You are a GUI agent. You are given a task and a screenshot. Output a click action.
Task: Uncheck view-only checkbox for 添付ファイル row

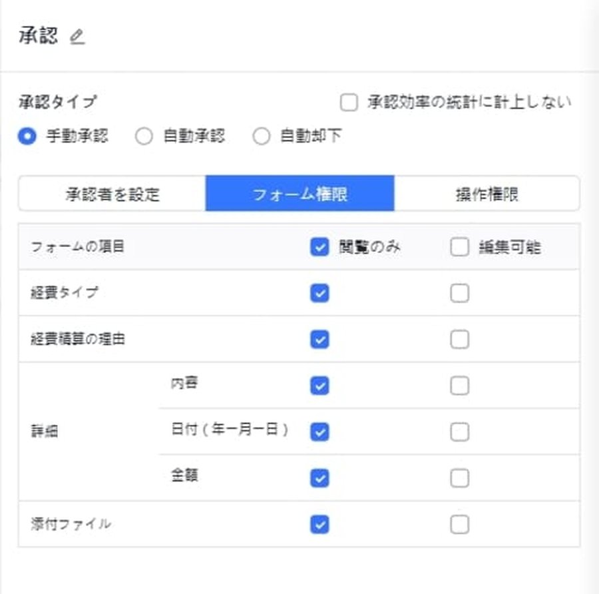[x=319, y=524]
